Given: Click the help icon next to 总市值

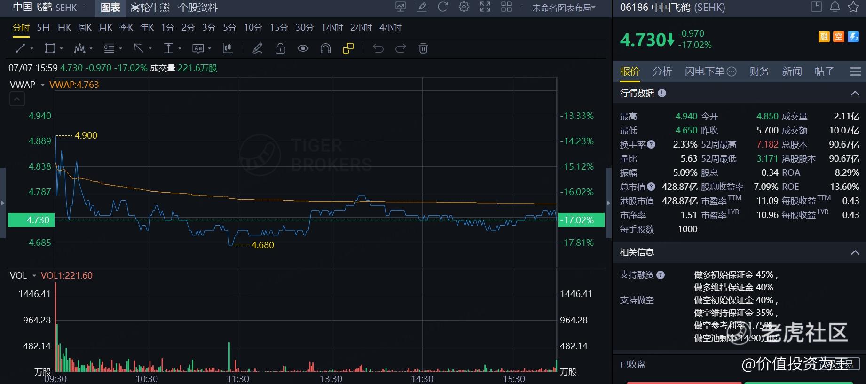Looking at the screenshot, I should point(651,187).
